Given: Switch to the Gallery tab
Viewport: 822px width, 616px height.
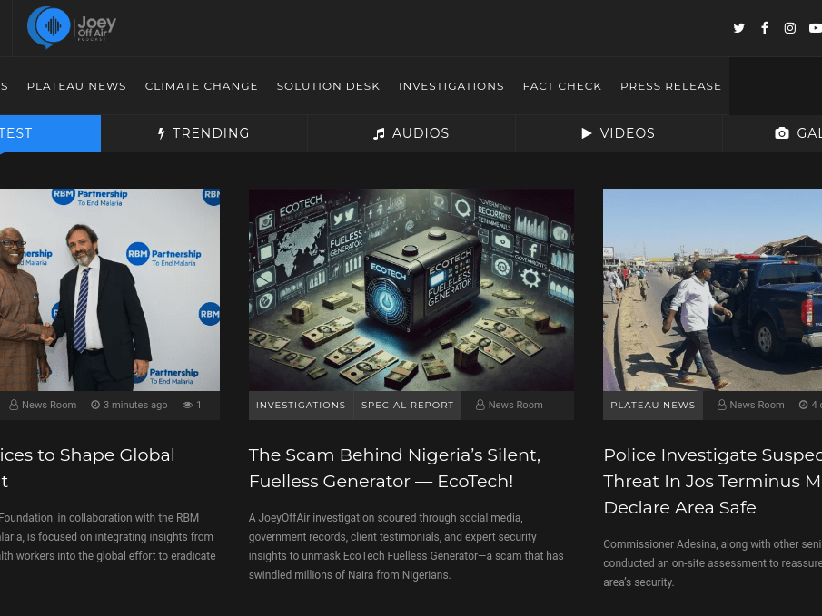Looking at the screenshot, I should [772, 133].
